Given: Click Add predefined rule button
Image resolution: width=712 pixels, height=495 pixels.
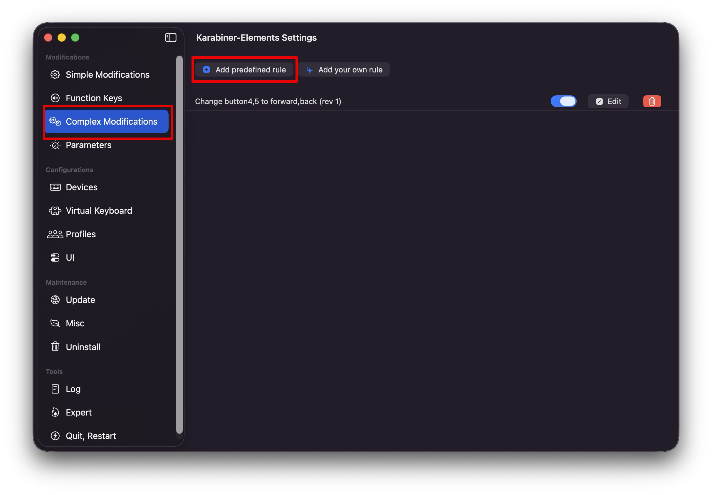Looking at the screenshot, I should (244, 70).
